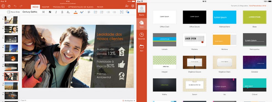Switch to the INSERIR tab
The width and height of the screenshot is (272, 102).
click(x=45, y=7)
